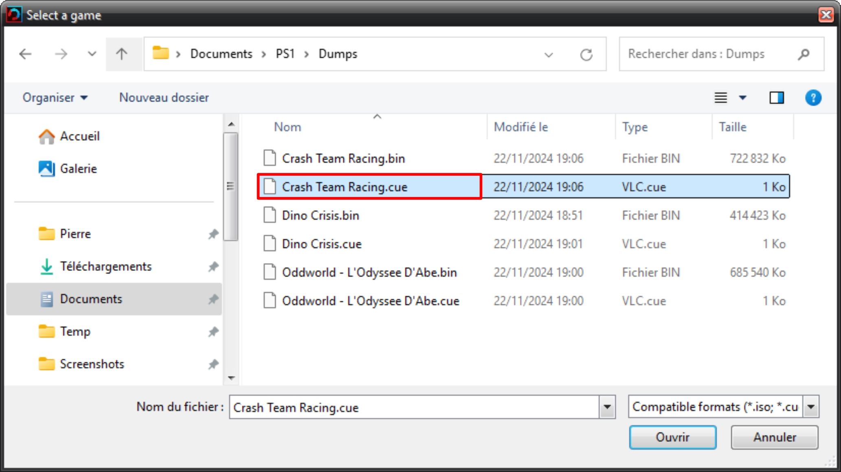Viewport: 841px width, 472px height.
Task: Click the file icon of Oddworld - L'Odyssee D'Abe.cue
Action: pos(270,300)
